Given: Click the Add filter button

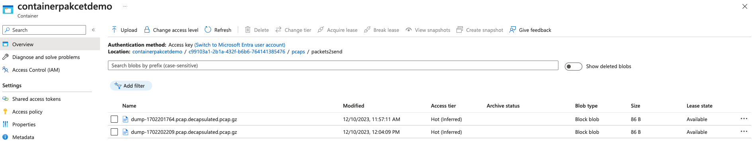Looking at the screenshot, I should tap(131, 86).
